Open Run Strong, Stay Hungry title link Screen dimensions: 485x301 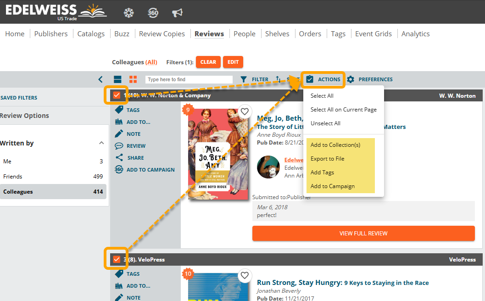click(343, 283)
